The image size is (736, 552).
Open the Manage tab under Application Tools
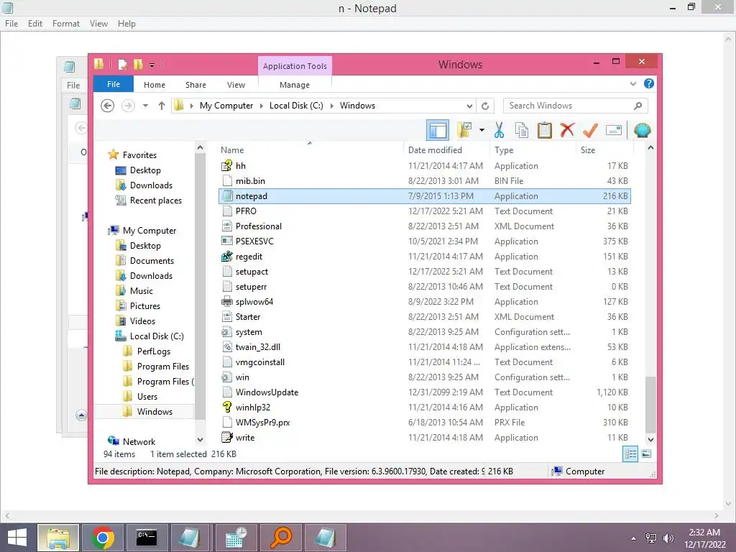coord(294,85)
